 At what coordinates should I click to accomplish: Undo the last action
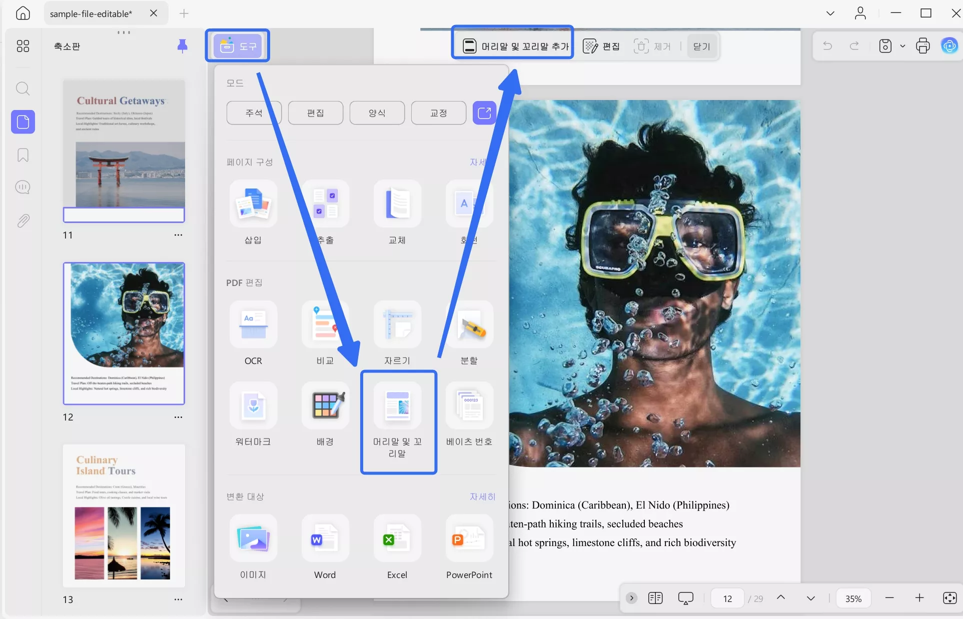(827, 46)
